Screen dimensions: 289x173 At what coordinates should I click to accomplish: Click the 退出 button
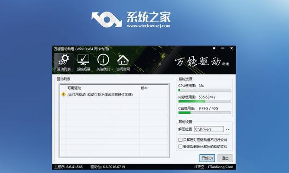(225, 158)
